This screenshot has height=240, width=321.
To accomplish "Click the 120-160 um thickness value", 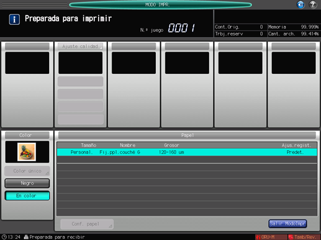I will (171, 152).
